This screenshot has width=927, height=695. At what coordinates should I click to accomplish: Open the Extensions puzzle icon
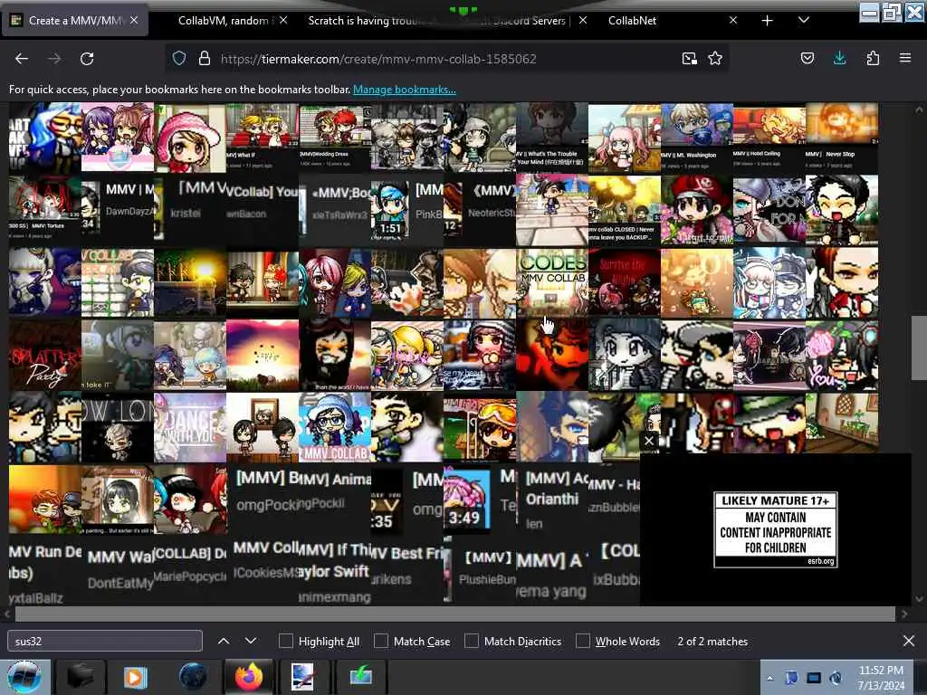[x=873, y=58]
